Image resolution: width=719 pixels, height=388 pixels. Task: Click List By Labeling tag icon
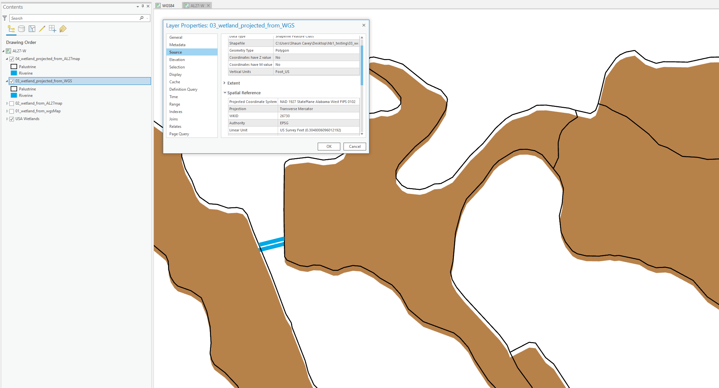pos(63,29)
